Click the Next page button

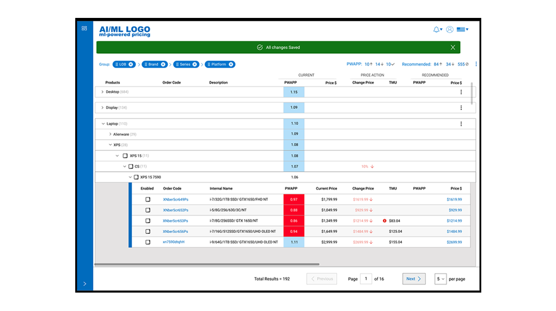click(x=414, y=279)
